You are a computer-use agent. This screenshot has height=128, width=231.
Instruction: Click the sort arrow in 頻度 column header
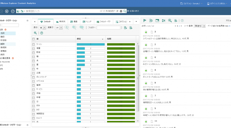[103, 39]
